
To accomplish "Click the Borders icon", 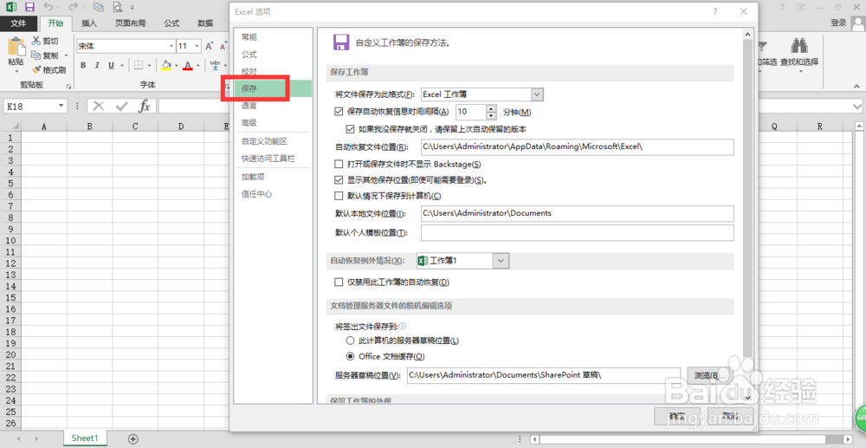I will tap(139, 65).
